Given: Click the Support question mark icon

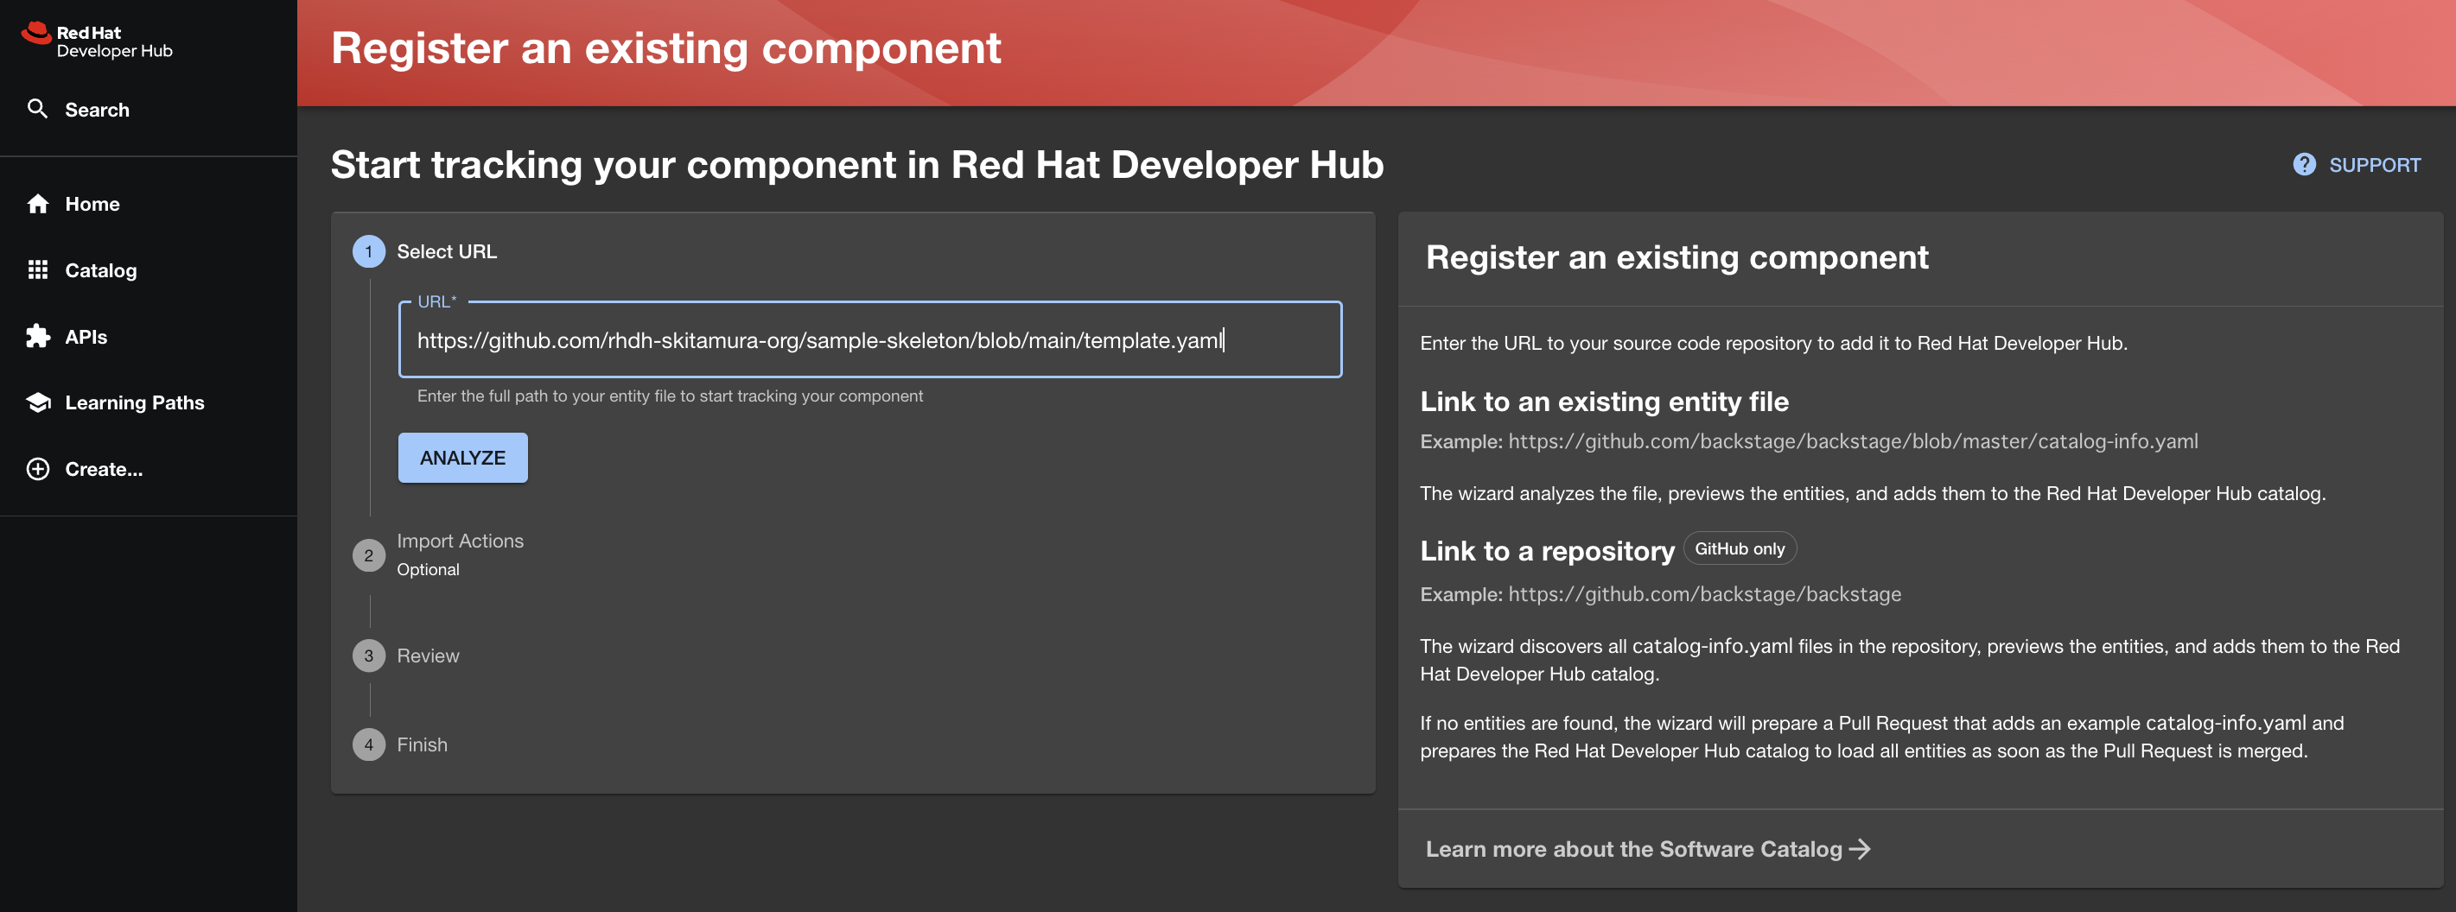Looking at the screenshot, I should [2303, 165].
